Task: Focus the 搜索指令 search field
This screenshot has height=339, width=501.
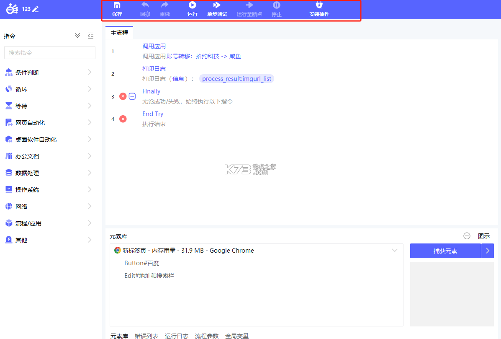Action: pyautogui.click(x=49, y=53)
